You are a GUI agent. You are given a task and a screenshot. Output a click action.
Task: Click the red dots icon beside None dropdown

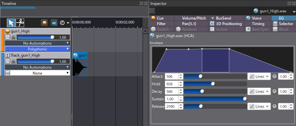point(8,73)
